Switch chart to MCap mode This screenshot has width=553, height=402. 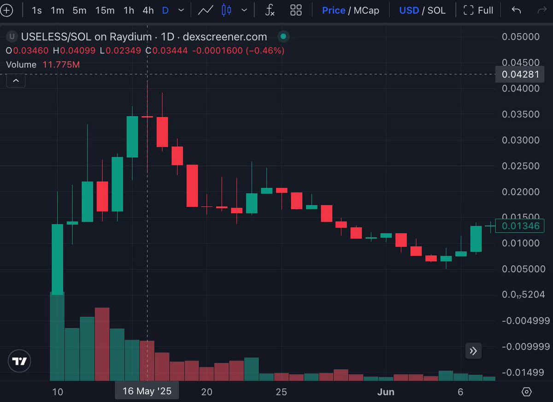pyautogui.click(x=367, y=10)
